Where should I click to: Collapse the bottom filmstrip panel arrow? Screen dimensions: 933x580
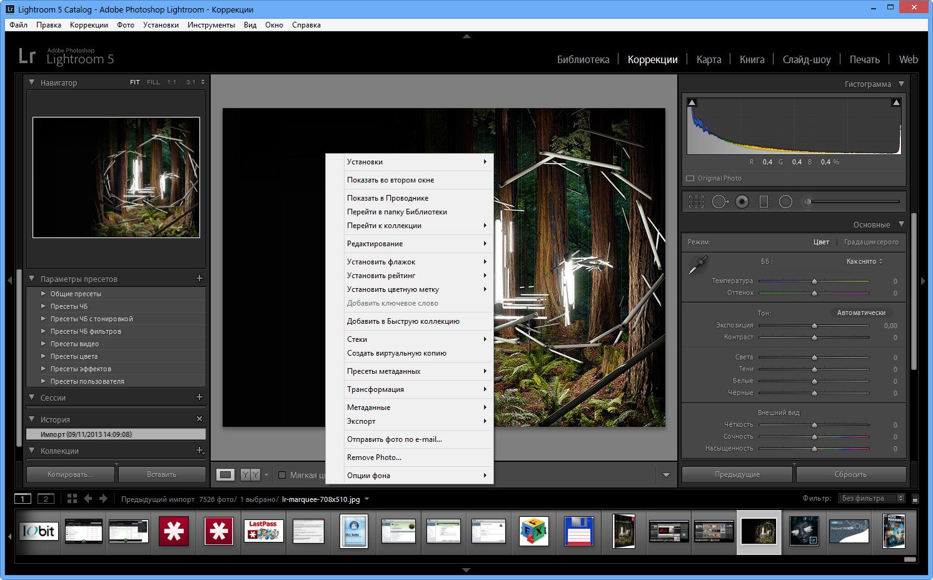(x=466, y=570)
